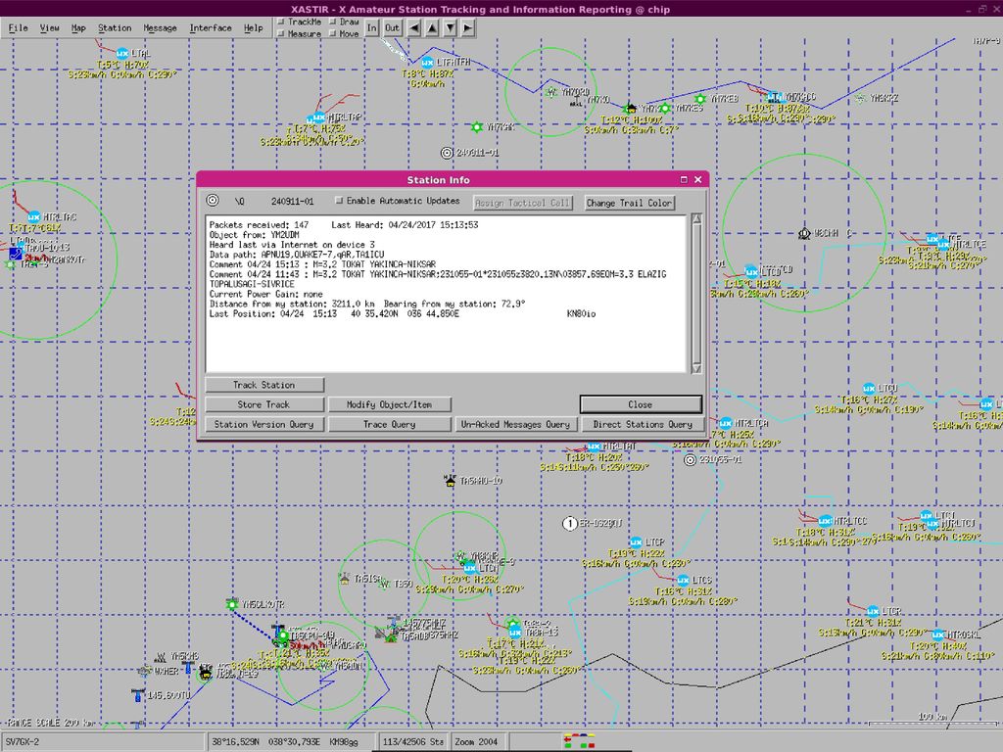Select the MTRLTAC weather station icon
Image resolution: width=1003 pixels, height=752 pixels.
34,217
